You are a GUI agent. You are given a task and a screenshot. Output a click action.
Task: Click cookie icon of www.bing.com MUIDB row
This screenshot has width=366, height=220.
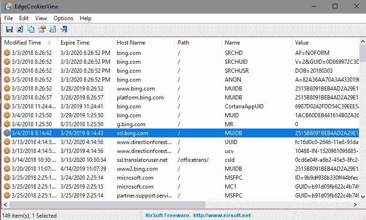(x=7, y=88)
